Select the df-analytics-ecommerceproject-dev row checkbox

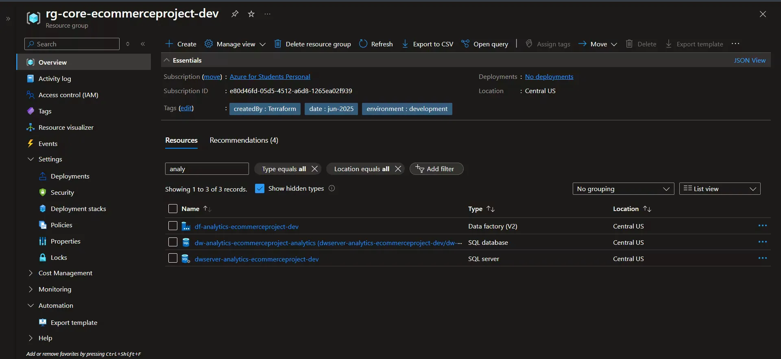point(173,226)
